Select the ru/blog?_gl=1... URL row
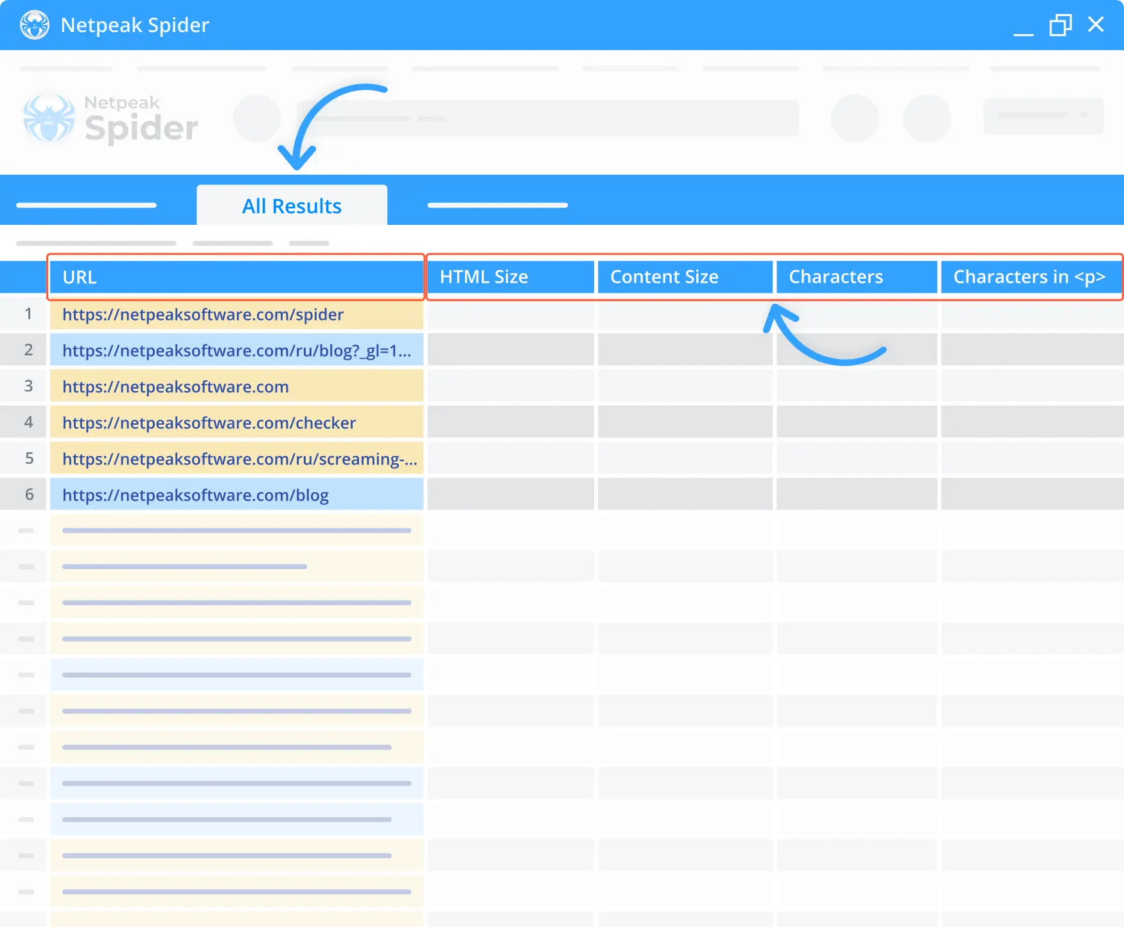The width and height of the screenshot is (1124, 927). (236, 350)
